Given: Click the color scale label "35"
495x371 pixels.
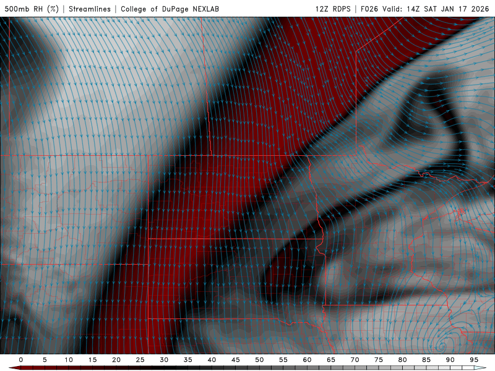Looking at the screenshot, I should click(x=188, y=360).
